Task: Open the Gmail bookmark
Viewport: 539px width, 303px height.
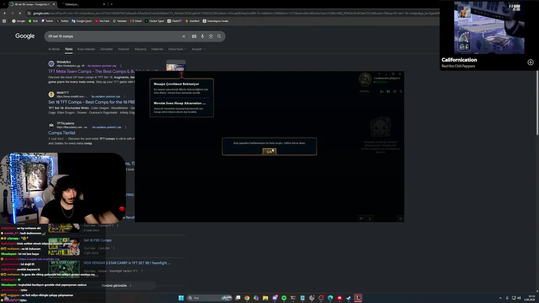Action: [136, 21]
